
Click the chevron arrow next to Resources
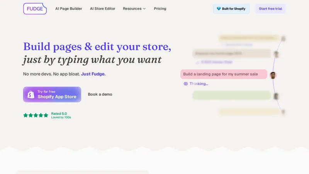(x=144, y=9)
